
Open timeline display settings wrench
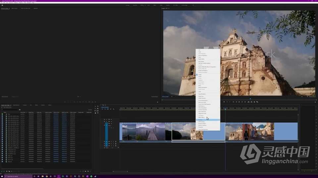coord(114,109)
